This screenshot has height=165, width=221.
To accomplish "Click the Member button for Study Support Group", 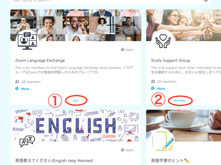I will pyautogui.click(x=180, y=101).
